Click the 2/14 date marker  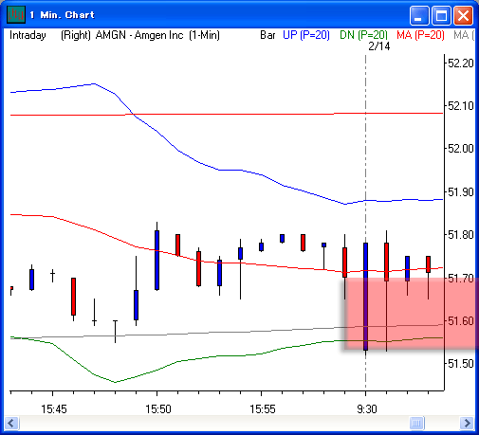click(x=379, y=46)
